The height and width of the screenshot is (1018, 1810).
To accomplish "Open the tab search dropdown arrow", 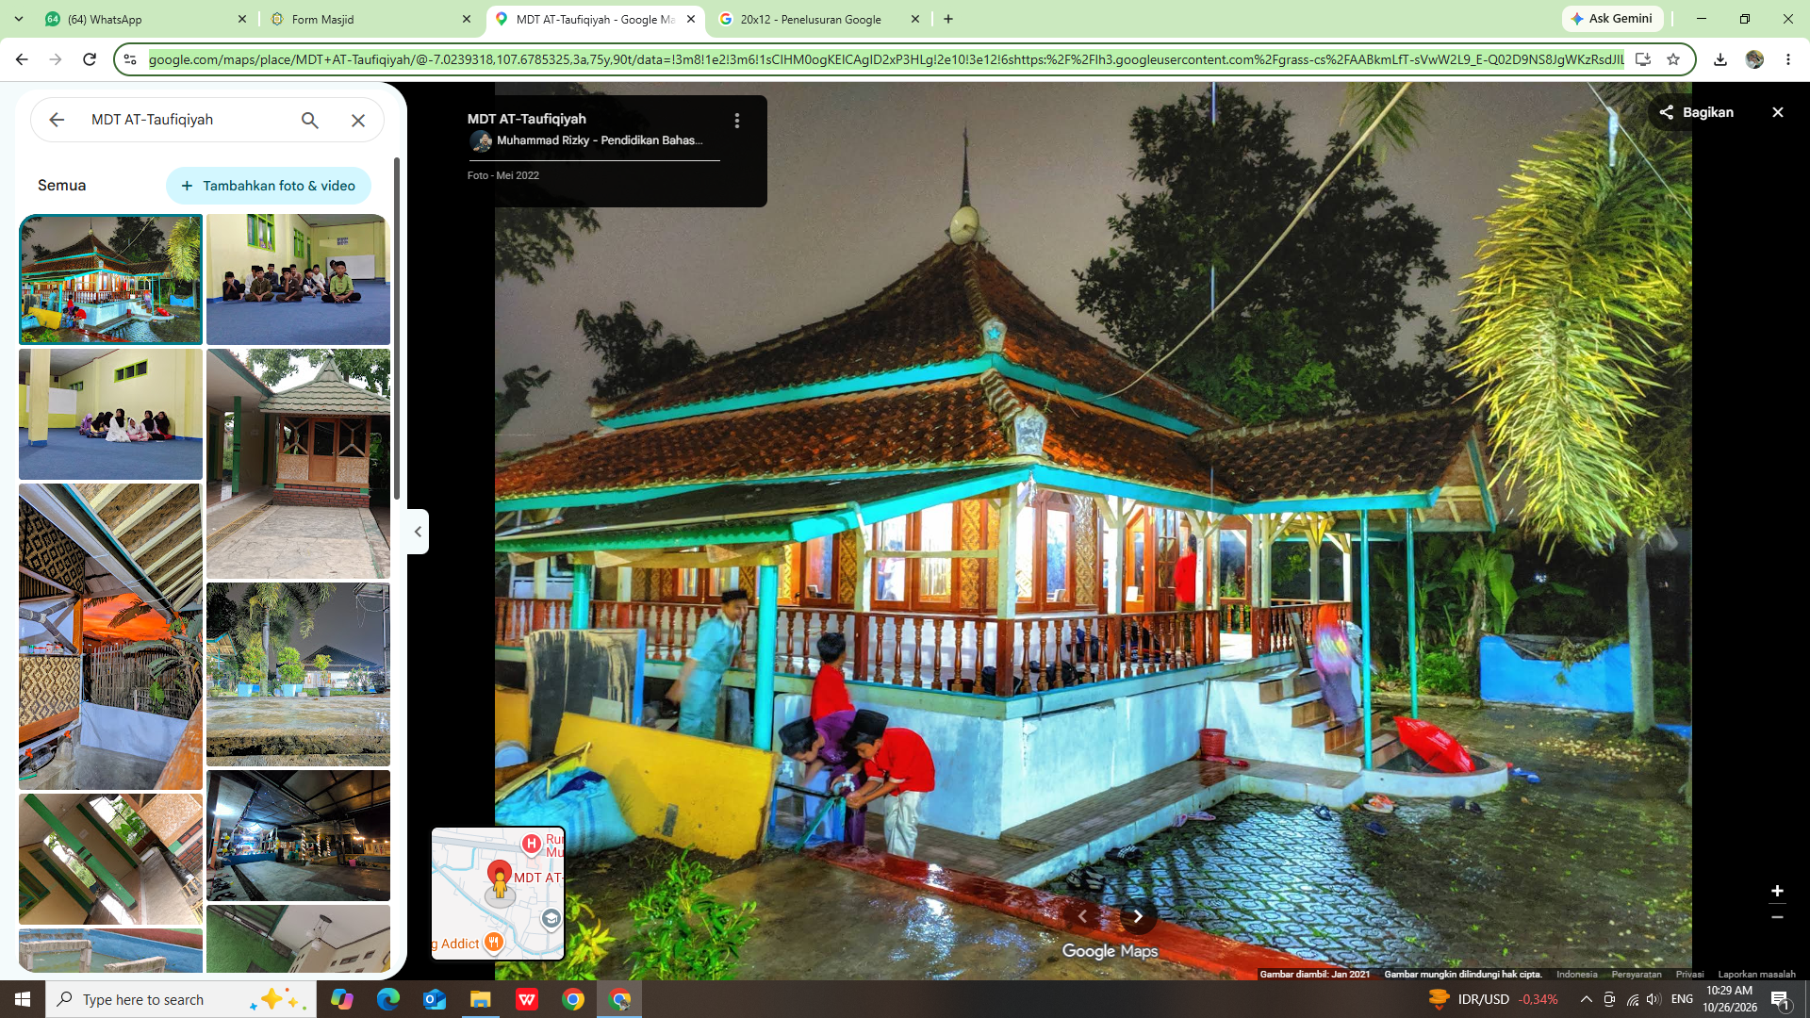I will tap(19, 19).
